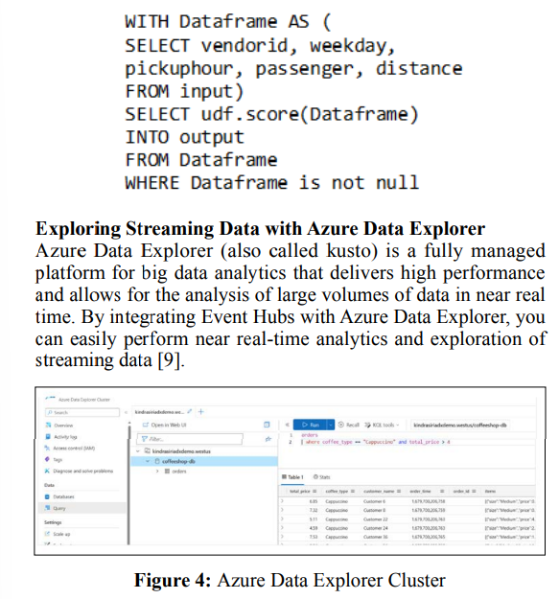The image size is (559, 599).
Task: Click the favorites star icon
Action: (268, 439)
